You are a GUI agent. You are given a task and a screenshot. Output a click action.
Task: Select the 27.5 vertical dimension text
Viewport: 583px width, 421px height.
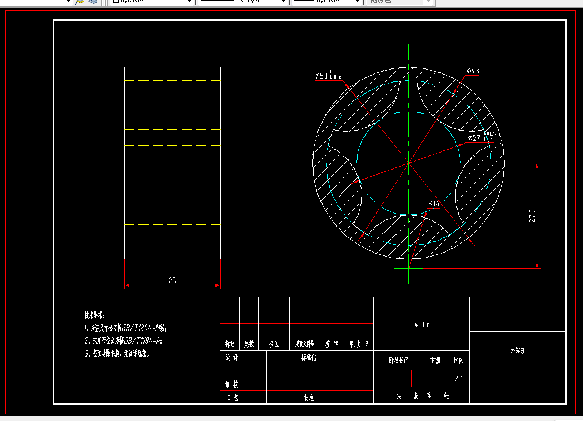(x=532, y=216)
